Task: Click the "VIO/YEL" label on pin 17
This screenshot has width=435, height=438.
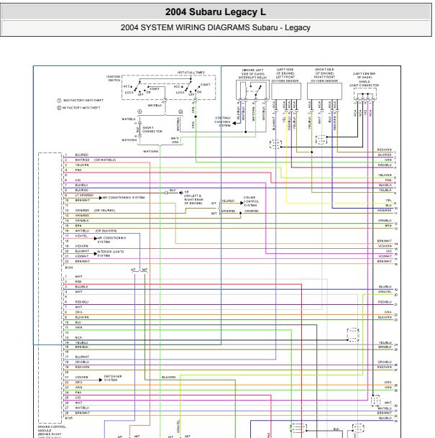Action: (x=81, y=236)
